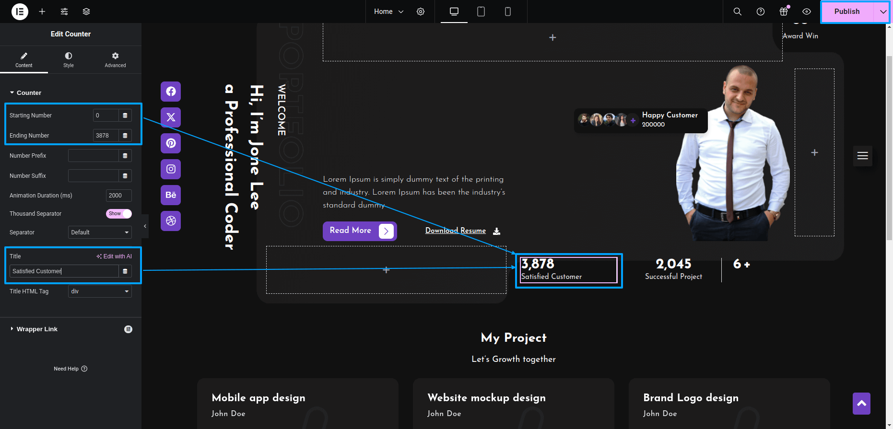The image size is (893, 429).
Task: Switch to mobile device view
Action: click(x=508, y=12)
